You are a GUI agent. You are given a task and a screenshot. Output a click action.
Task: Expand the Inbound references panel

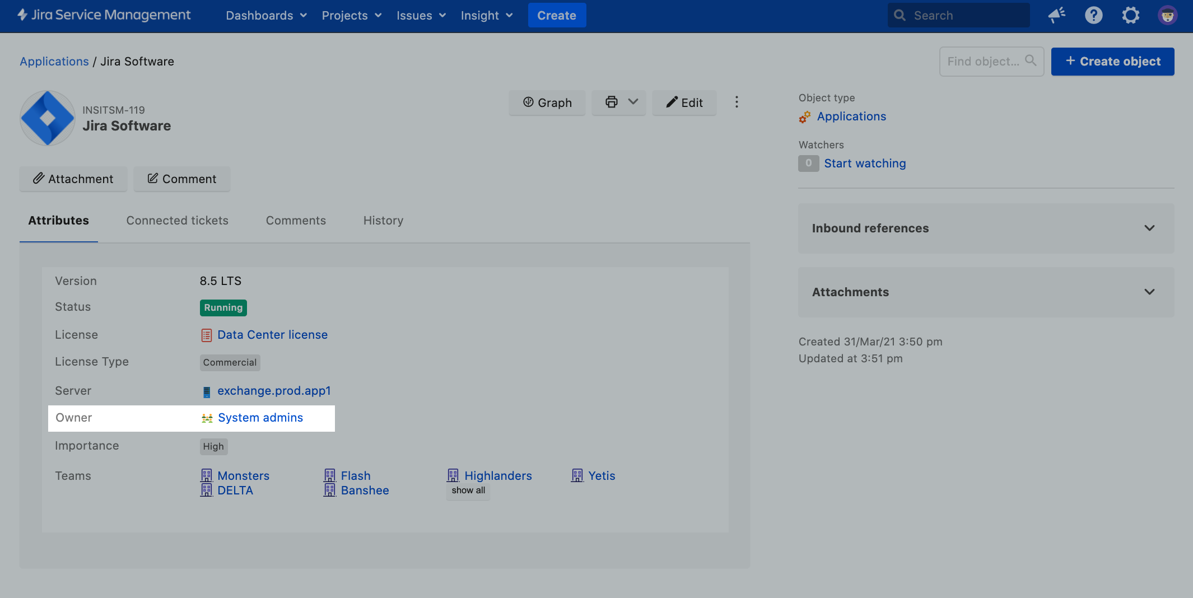(x=1149, y=228)
